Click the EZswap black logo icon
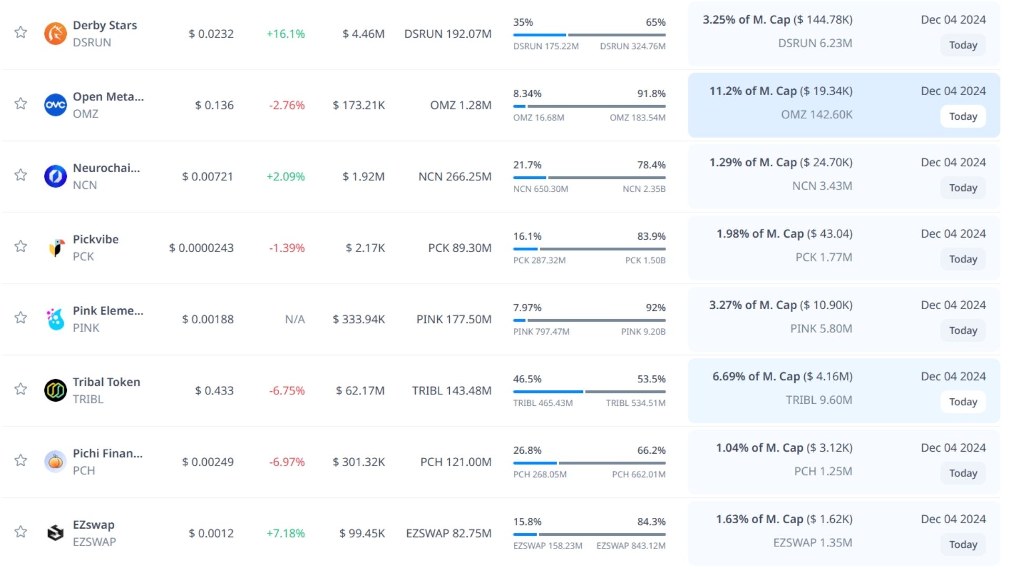Viewport: 1010px width, 568px height. pos(55,533)
